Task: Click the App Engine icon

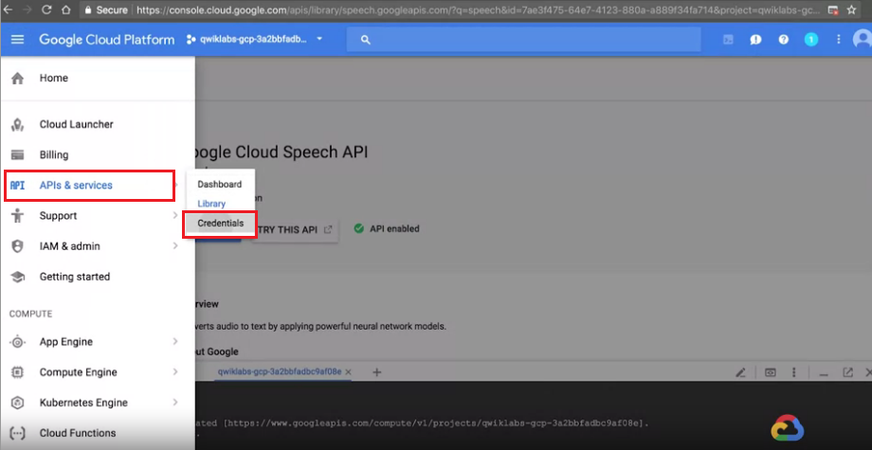Action: [x=17, y=342]
